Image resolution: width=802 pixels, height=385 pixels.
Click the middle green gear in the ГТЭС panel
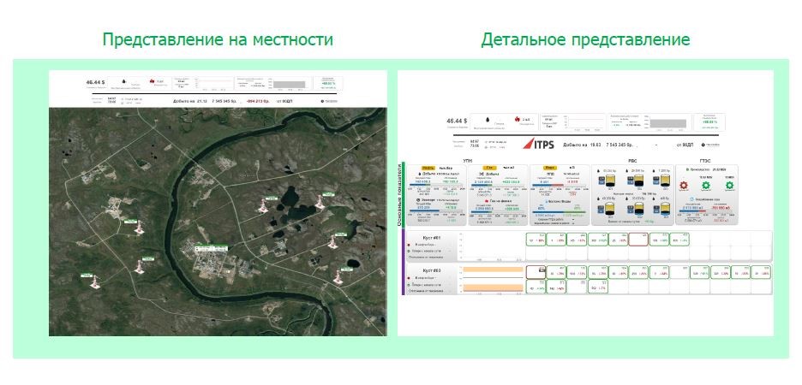click(x=706, y=186)
